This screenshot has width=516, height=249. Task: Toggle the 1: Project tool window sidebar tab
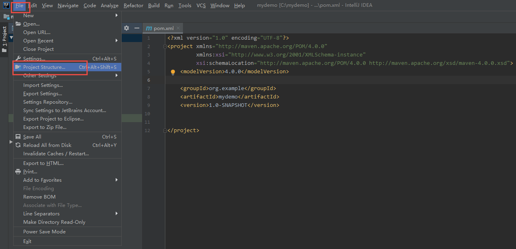click(x=4, y=37)
